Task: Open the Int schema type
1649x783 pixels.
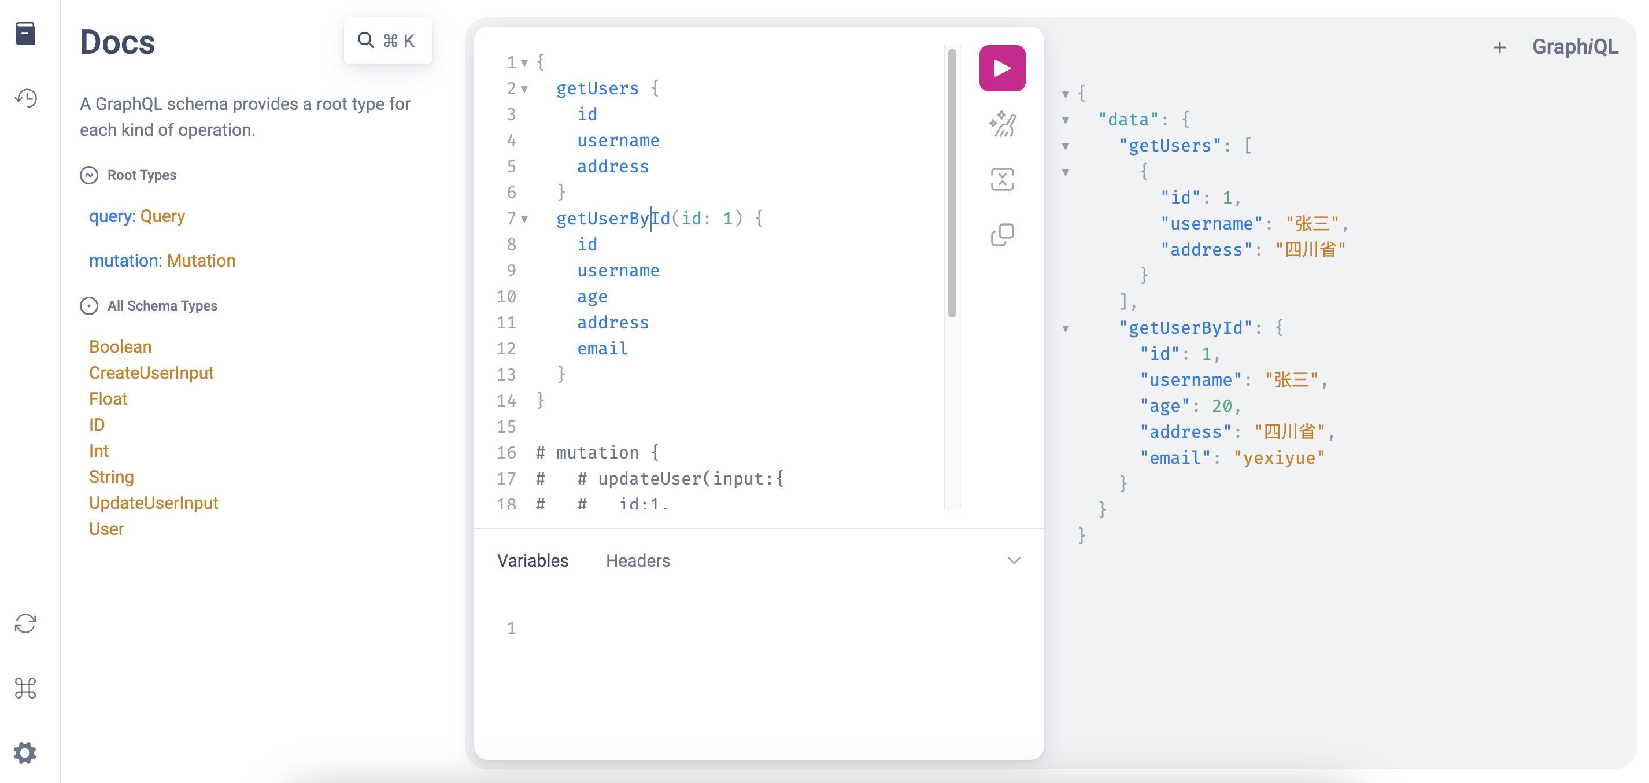Action: pyautogui.click(x=98, y=450)
